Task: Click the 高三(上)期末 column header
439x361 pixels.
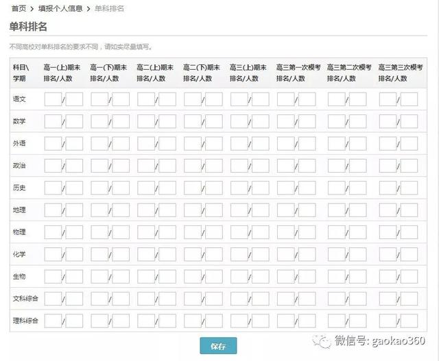Action: [x=248, y=73]
